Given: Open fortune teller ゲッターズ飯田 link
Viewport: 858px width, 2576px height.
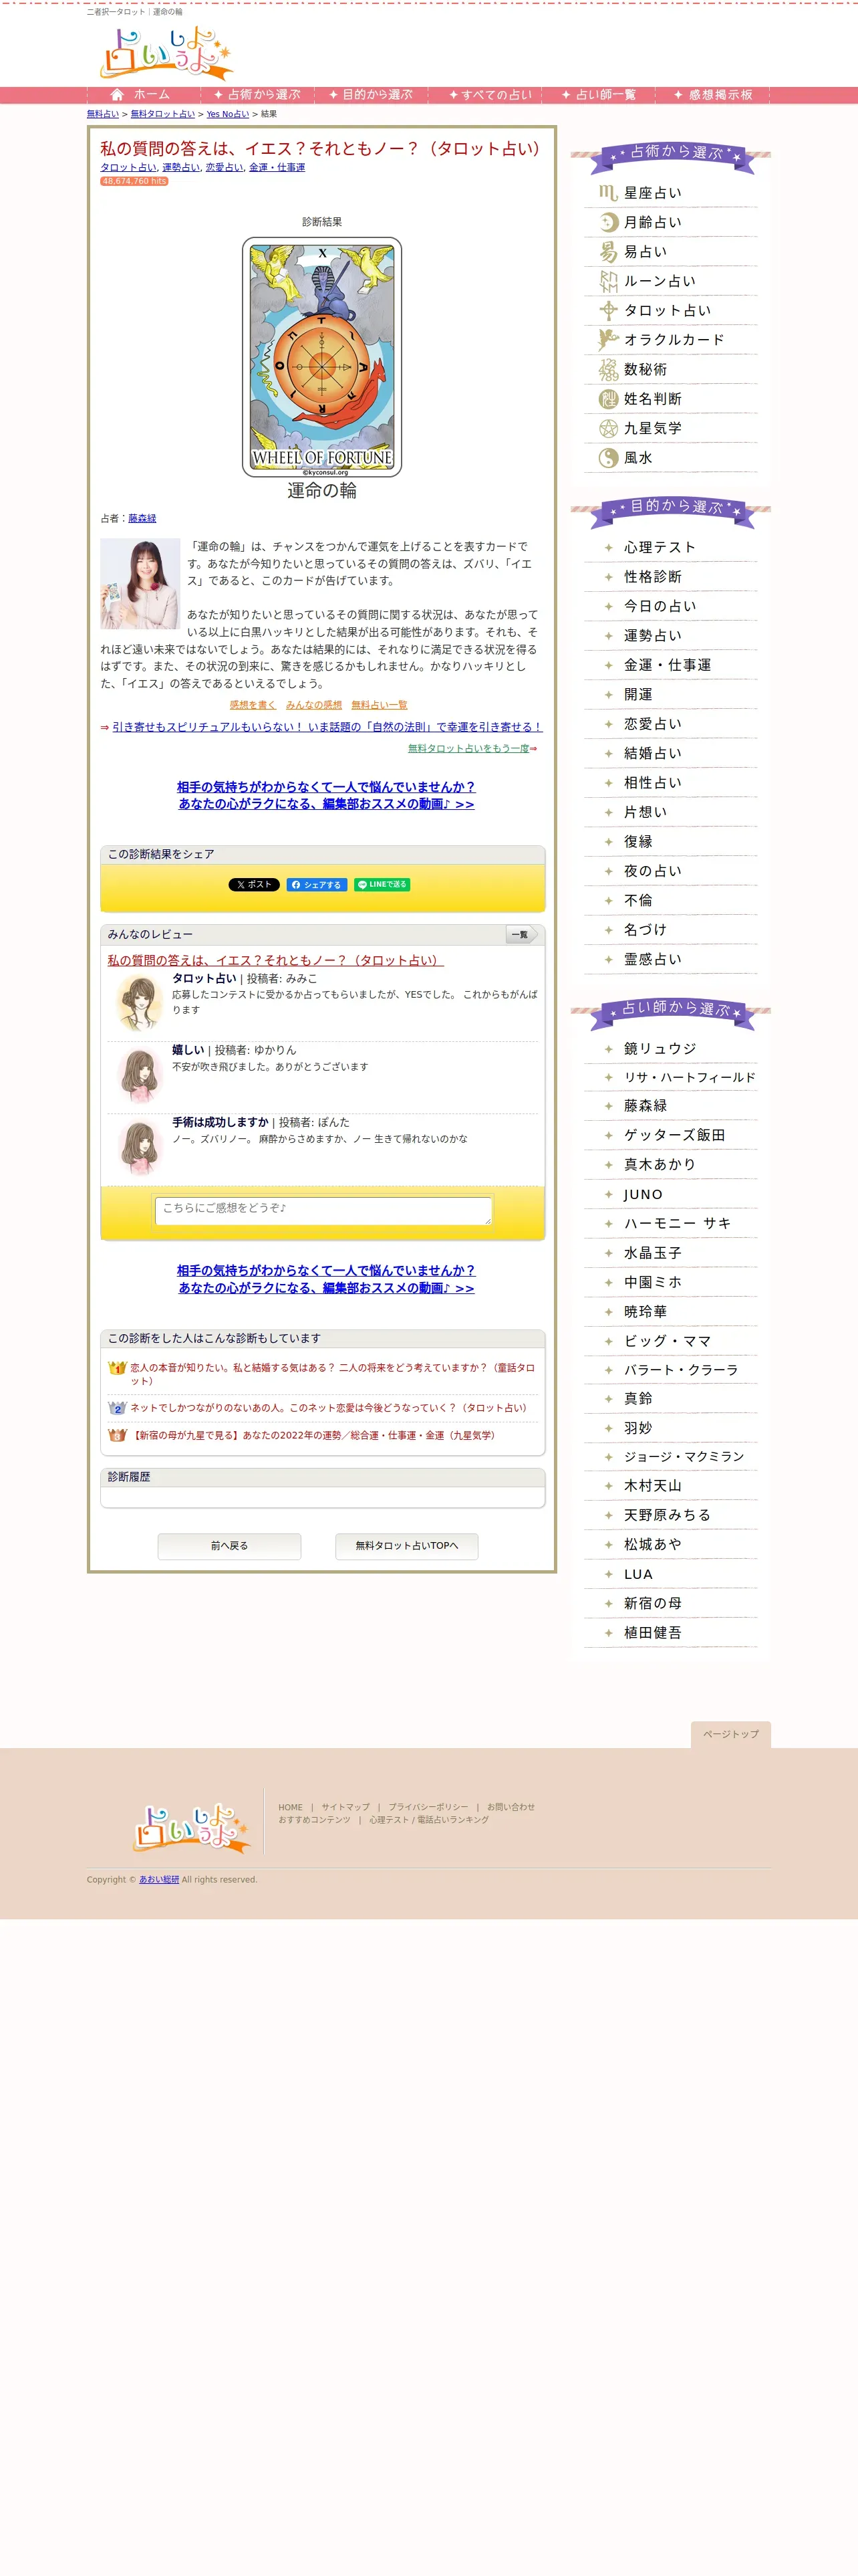Looking at the screenshot, I should 670,1135.
